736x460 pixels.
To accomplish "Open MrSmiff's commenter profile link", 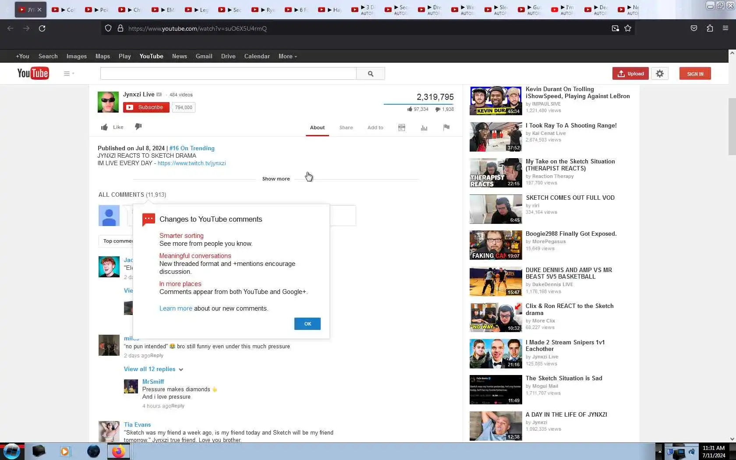I will coord(153,382).
